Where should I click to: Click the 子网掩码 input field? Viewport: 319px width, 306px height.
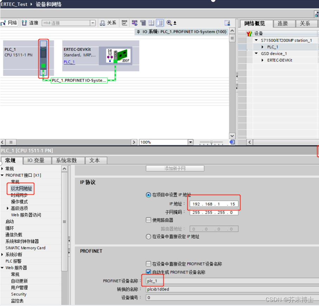(x=214, y=212)
